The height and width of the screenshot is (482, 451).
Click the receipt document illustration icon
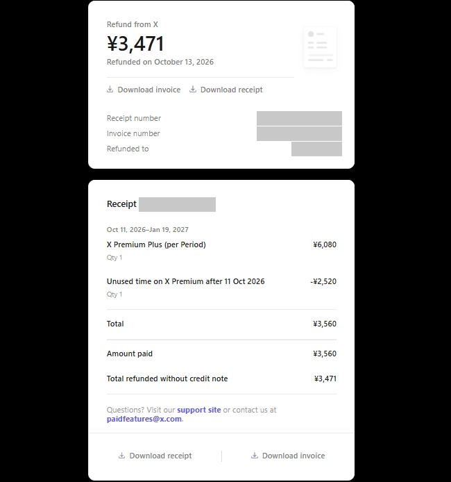point(321,47)
